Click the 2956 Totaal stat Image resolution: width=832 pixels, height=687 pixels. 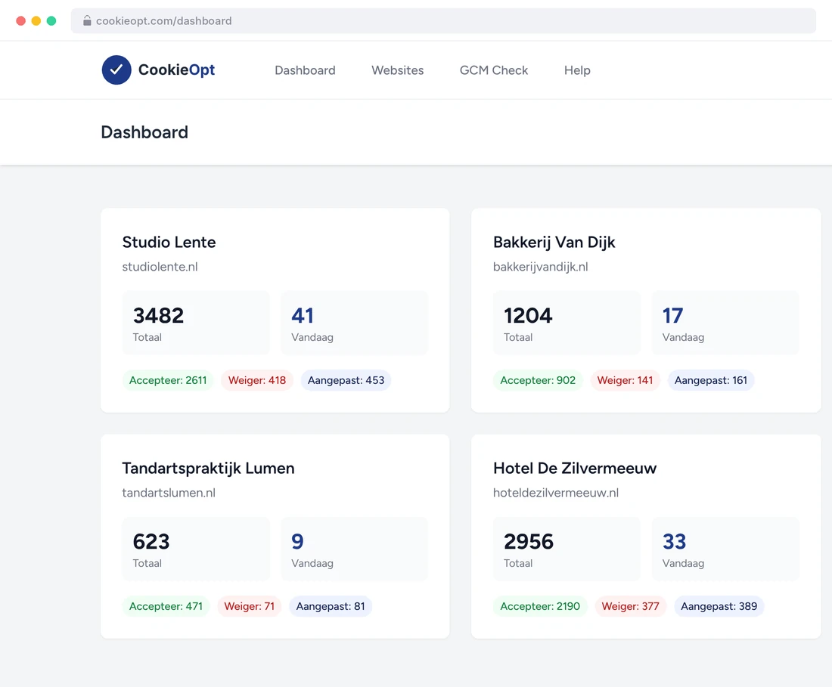pyautogui.click(x=567, y=549)
